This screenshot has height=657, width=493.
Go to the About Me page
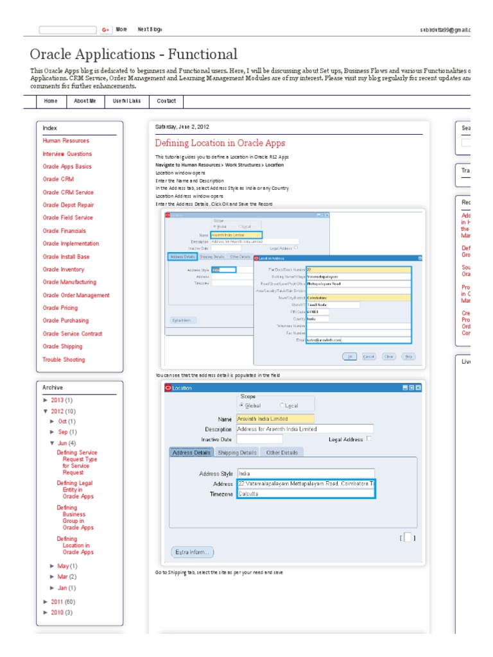point(85,101)
